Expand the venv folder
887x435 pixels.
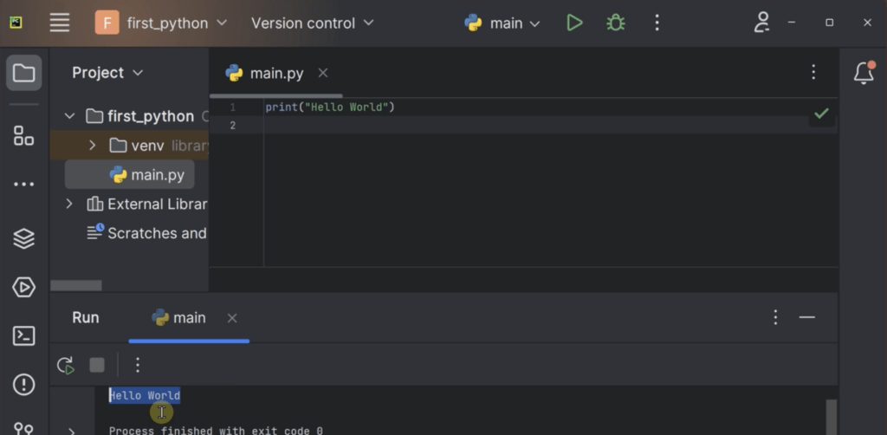(93, 146)
